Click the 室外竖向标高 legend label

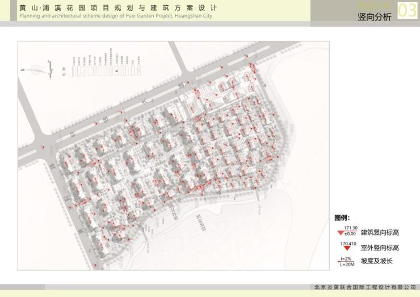[x=380, y=248]
